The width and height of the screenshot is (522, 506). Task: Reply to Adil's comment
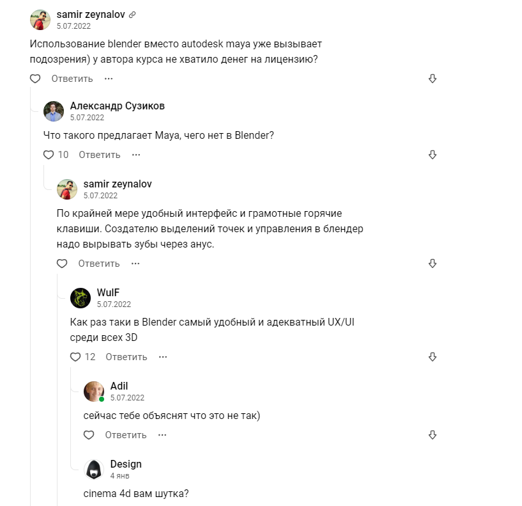(x=126, y=435)
